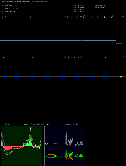Click the '<Tops' row label
The image size is (126, 166).
124,17
